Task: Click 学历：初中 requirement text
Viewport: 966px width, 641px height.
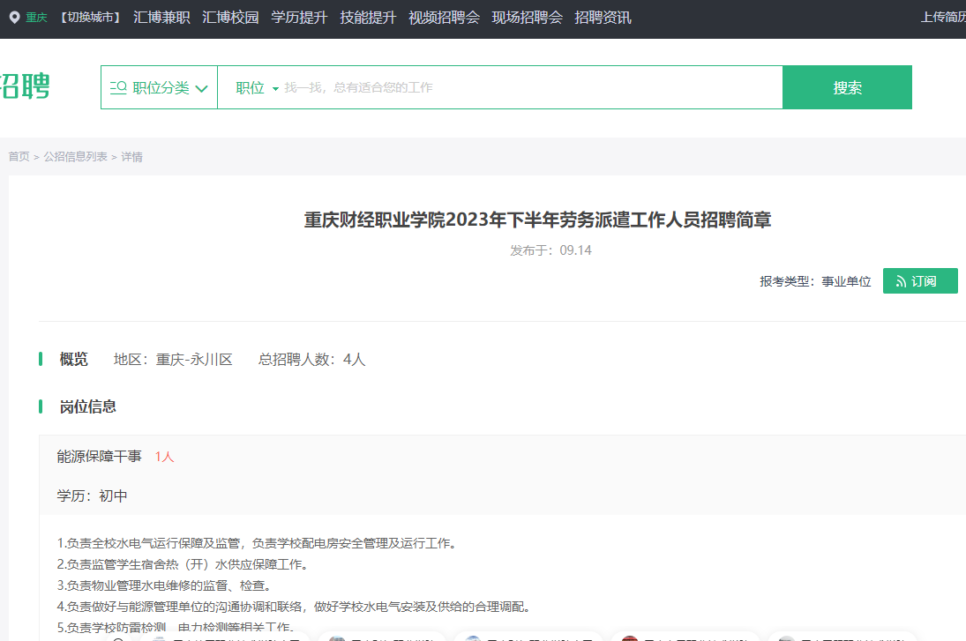Action: [x=92, y=496]
